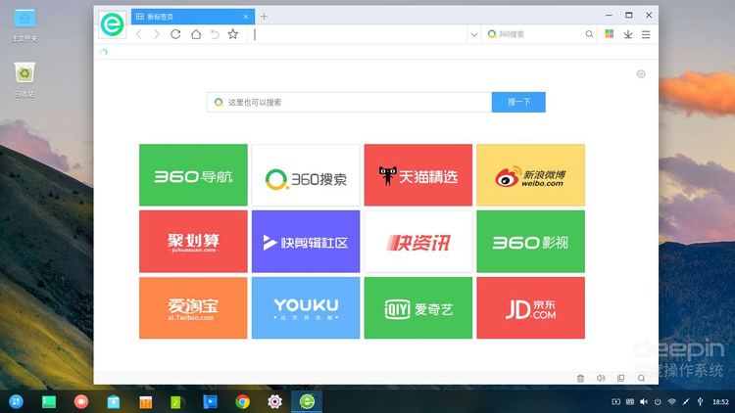This screenshot has height=413, width=735.
Task: Click the 360搜索 toolbar search field
Action: click(x=534, y=34)
